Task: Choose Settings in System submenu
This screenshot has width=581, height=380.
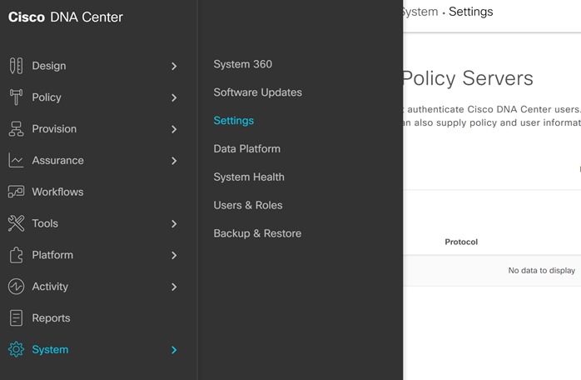Action: point(233,121)
